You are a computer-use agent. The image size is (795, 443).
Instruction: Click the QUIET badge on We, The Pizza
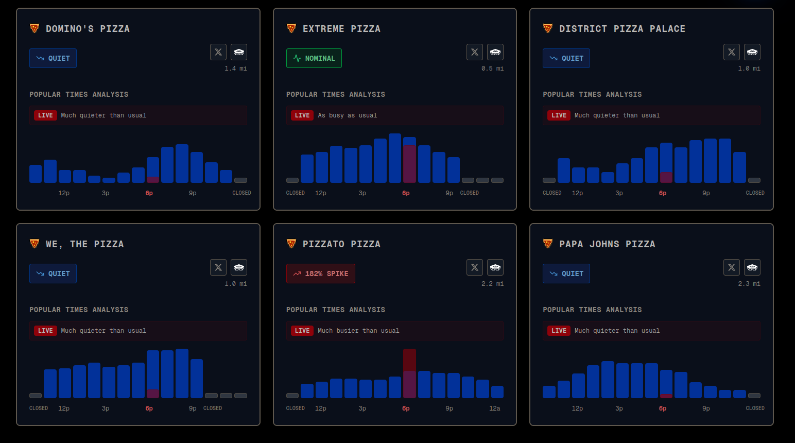click(53, 274)
